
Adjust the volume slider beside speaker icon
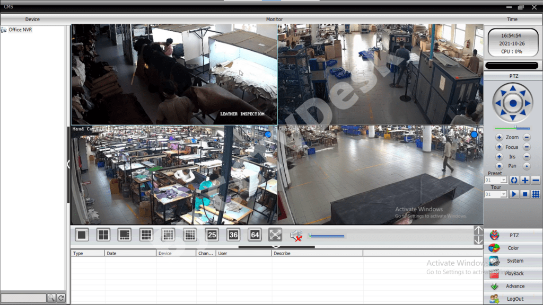[327, 236]
